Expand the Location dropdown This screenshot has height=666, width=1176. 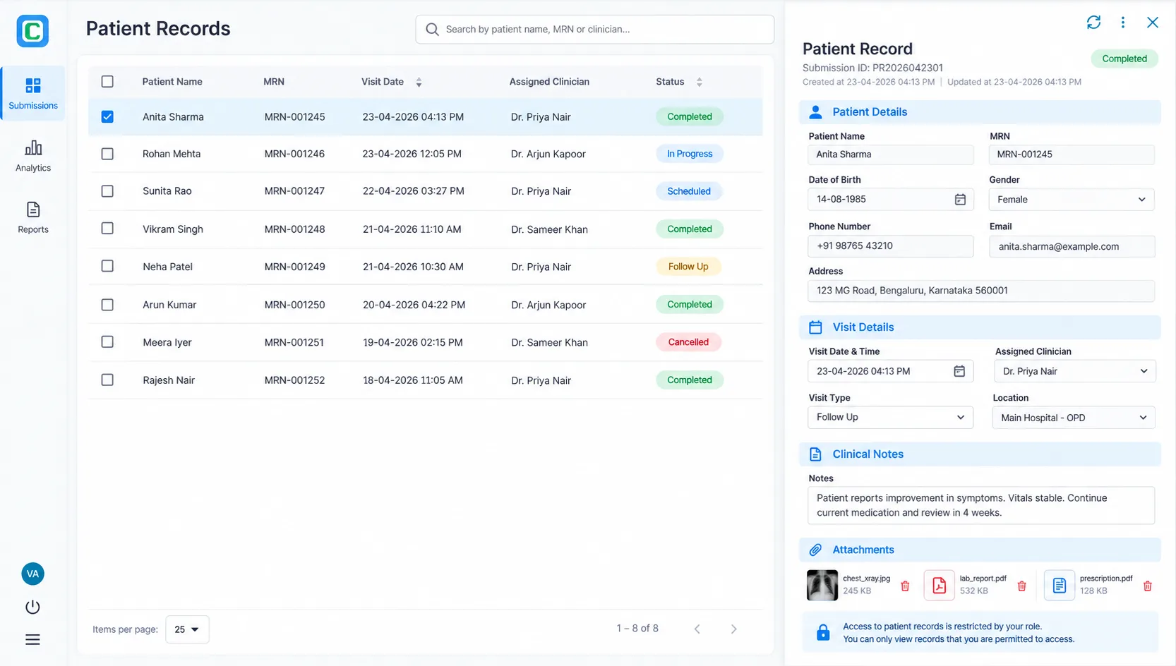1074,418
